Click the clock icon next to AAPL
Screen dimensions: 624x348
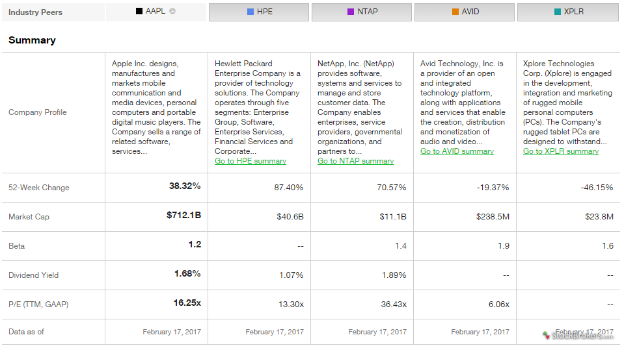[172, 11]
